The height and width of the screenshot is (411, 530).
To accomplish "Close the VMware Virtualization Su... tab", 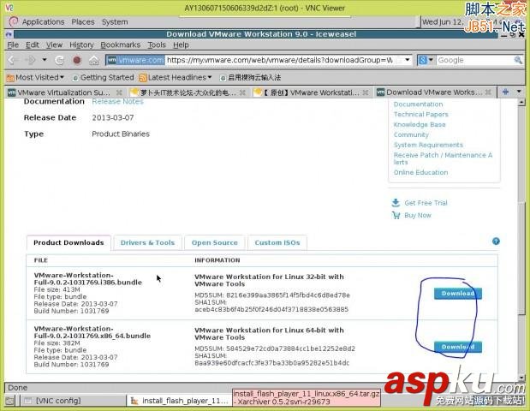I will (119, 92).
